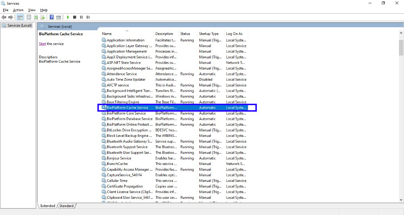Click the Restart Service toolbar icon
Image resolution: width=404 pixels, height=215 pixels.
click(x=88, y=17)
